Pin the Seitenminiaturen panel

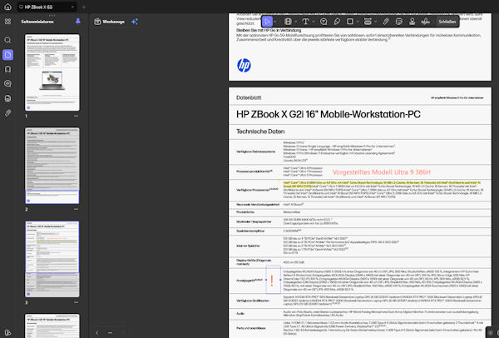(78, 22)
